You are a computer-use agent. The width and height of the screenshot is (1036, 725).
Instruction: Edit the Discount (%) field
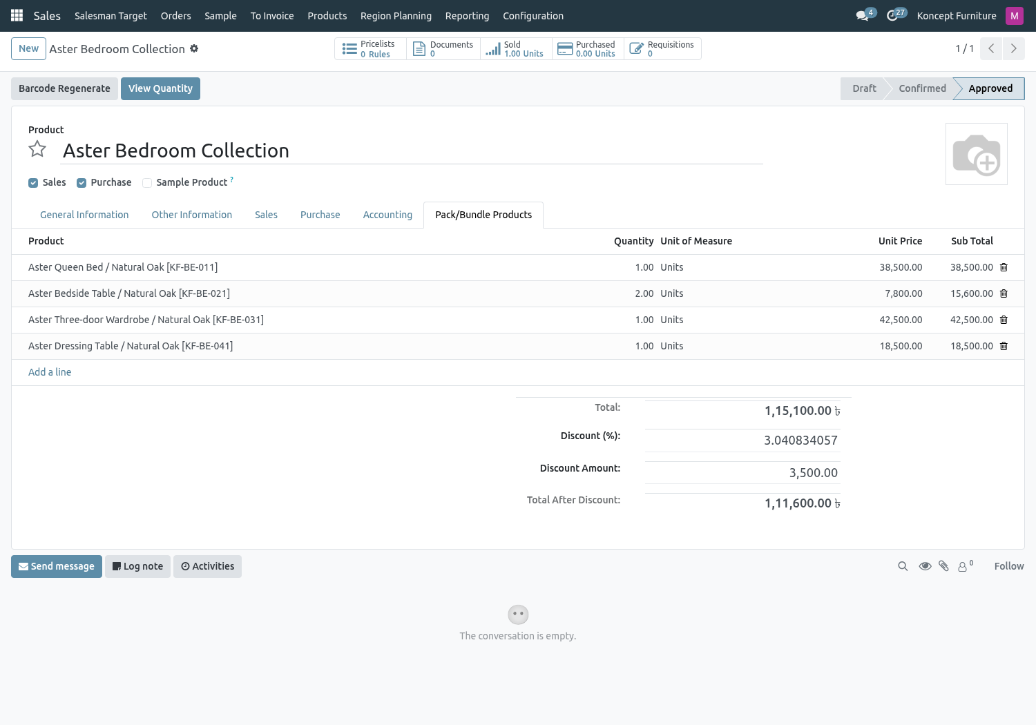click(742, 441)
